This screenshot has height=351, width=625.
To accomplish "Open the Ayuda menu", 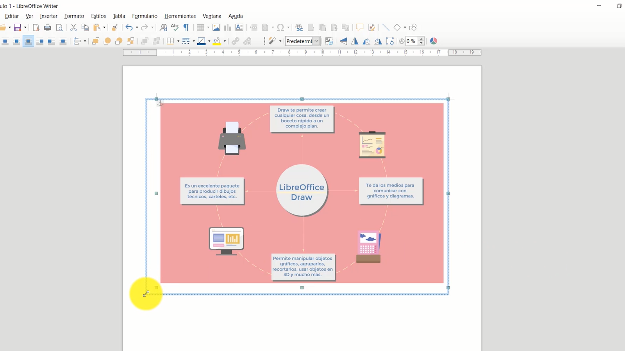I will click(236, 16).
